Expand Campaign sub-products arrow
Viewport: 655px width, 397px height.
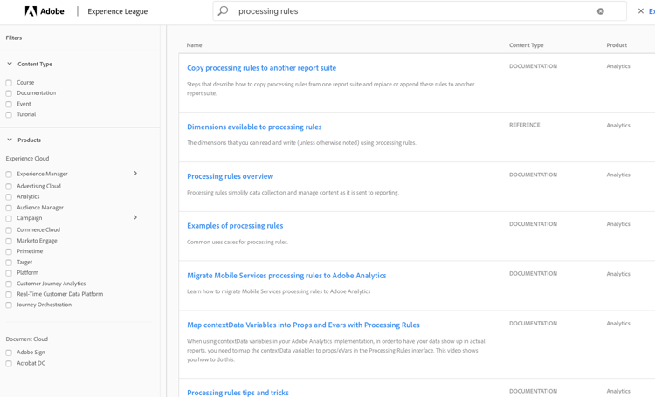(135, 217)
